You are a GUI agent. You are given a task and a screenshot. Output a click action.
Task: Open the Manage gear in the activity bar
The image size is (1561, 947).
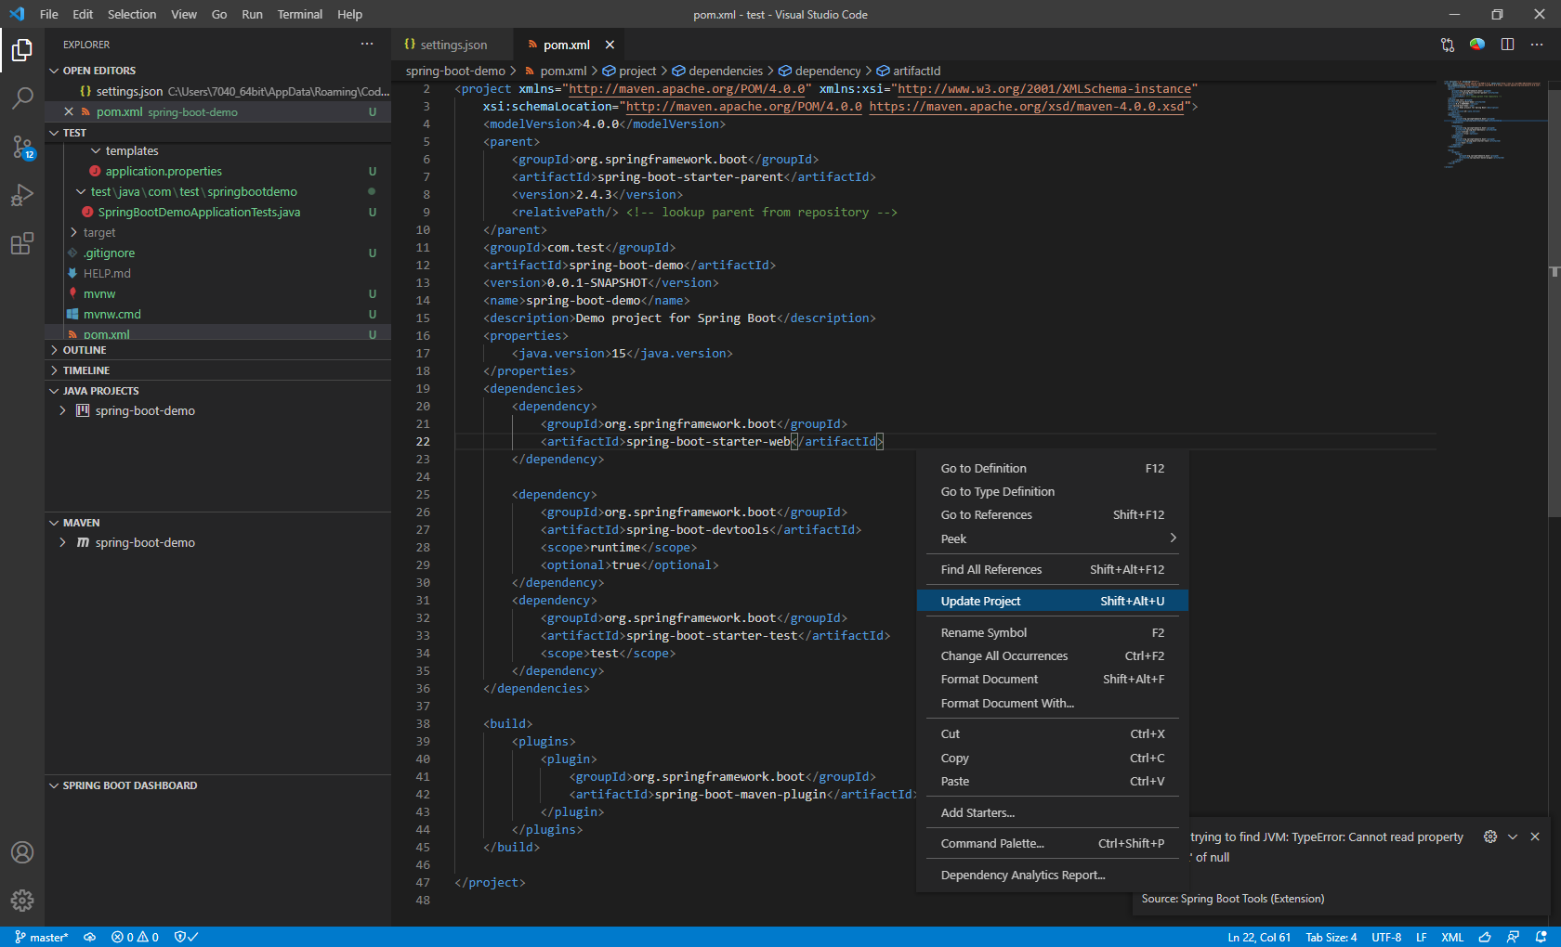point(22,901)
